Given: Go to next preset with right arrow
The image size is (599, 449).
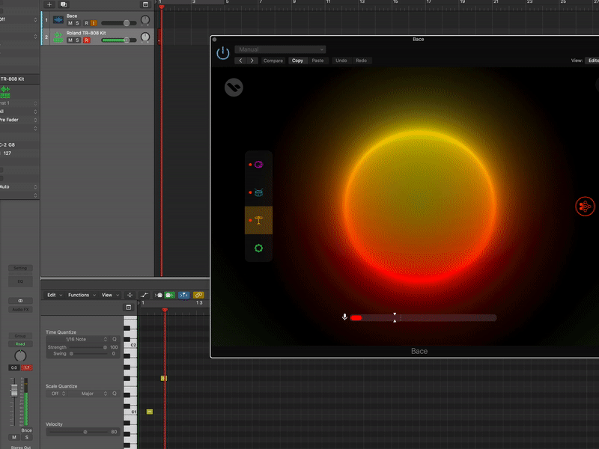Looking at the screenshot, I should click(x=252, y=61).
